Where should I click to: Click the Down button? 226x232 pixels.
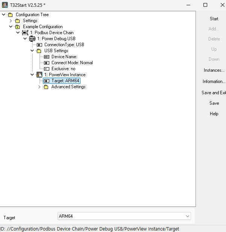pos(214,59)
